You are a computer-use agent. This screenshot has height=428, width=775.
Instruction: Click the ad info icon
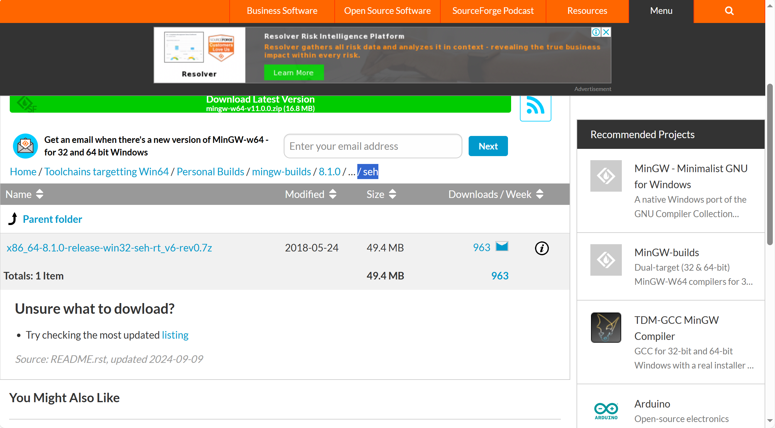(x=596, y=32)
